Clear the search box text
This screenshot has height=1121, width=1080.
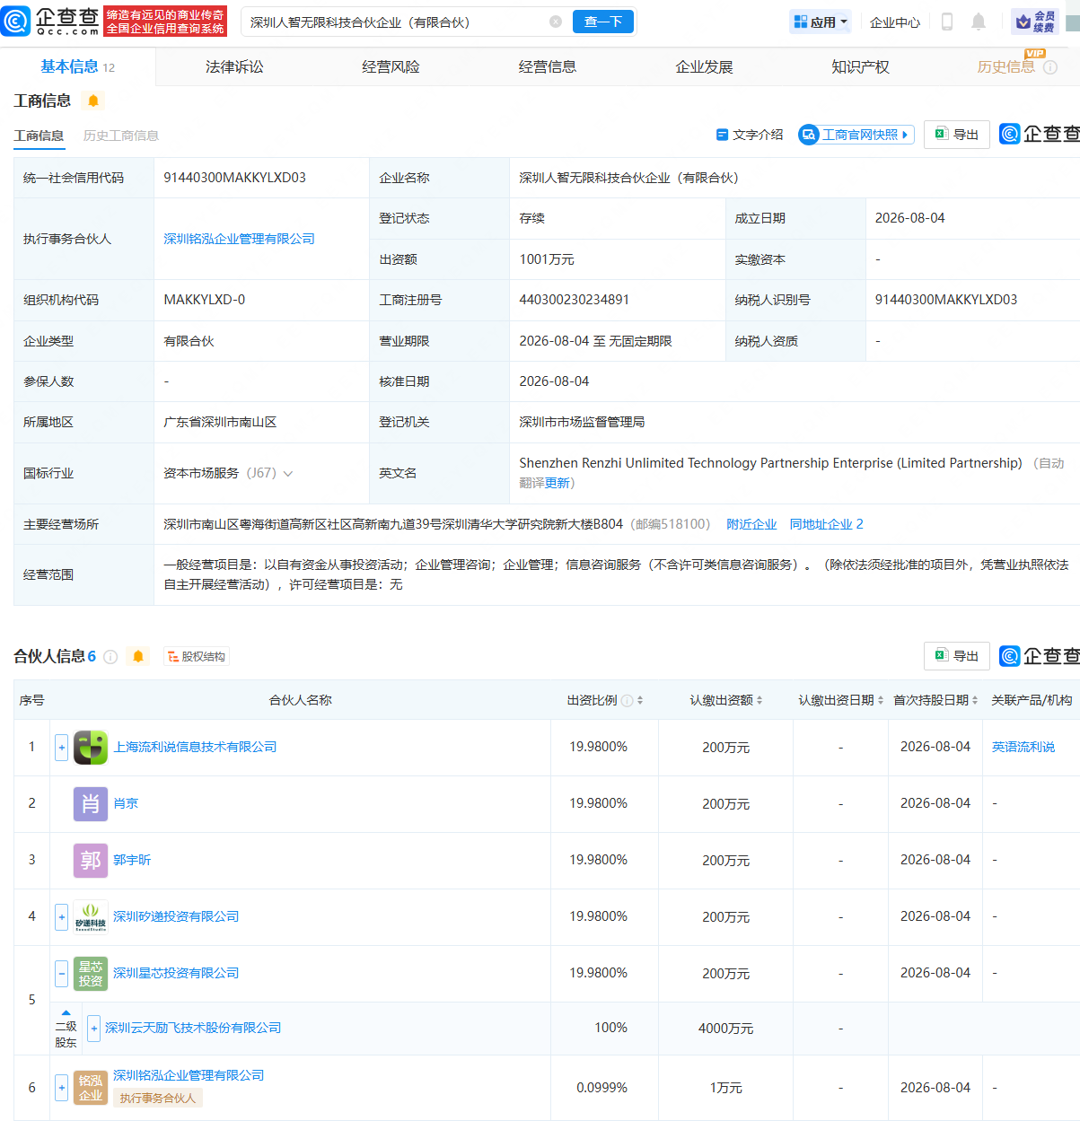pos(556,22)
